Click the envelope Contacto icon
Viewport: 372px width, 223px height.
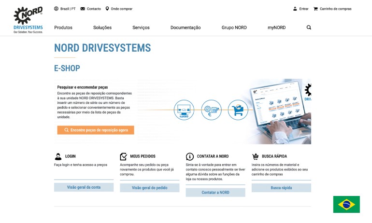pos(83,9)
